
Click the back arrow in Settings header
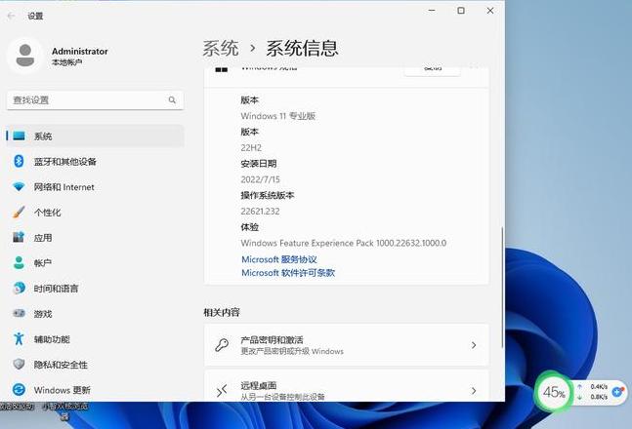pos(11,16)
